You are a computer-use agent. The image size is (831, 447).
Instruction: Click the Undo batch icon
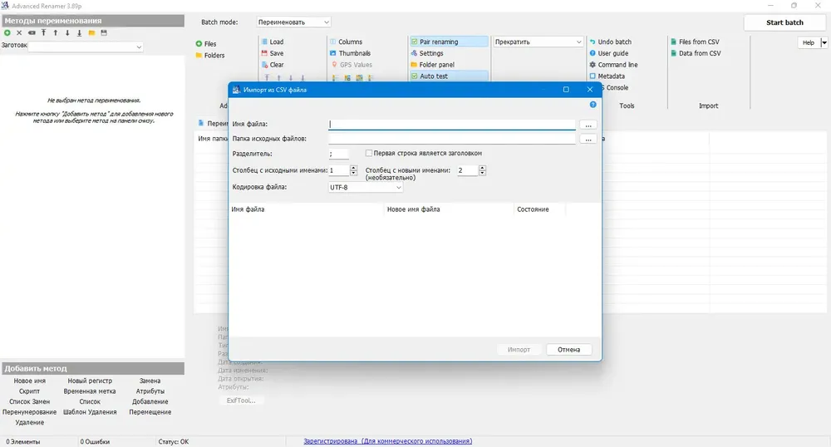(x=593, y=42)
